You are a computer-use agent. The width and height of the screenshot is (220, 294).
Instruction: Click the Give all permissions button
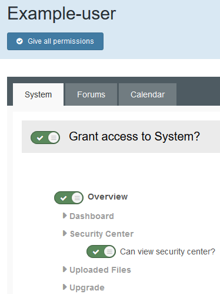click(55, 41)
